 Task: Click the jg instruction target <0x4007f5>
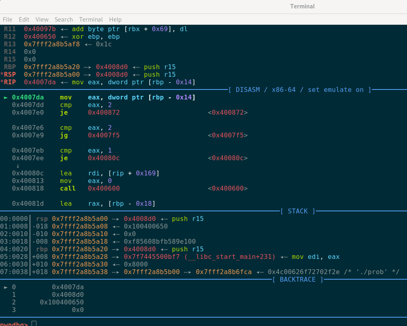[x=227, y=135]
